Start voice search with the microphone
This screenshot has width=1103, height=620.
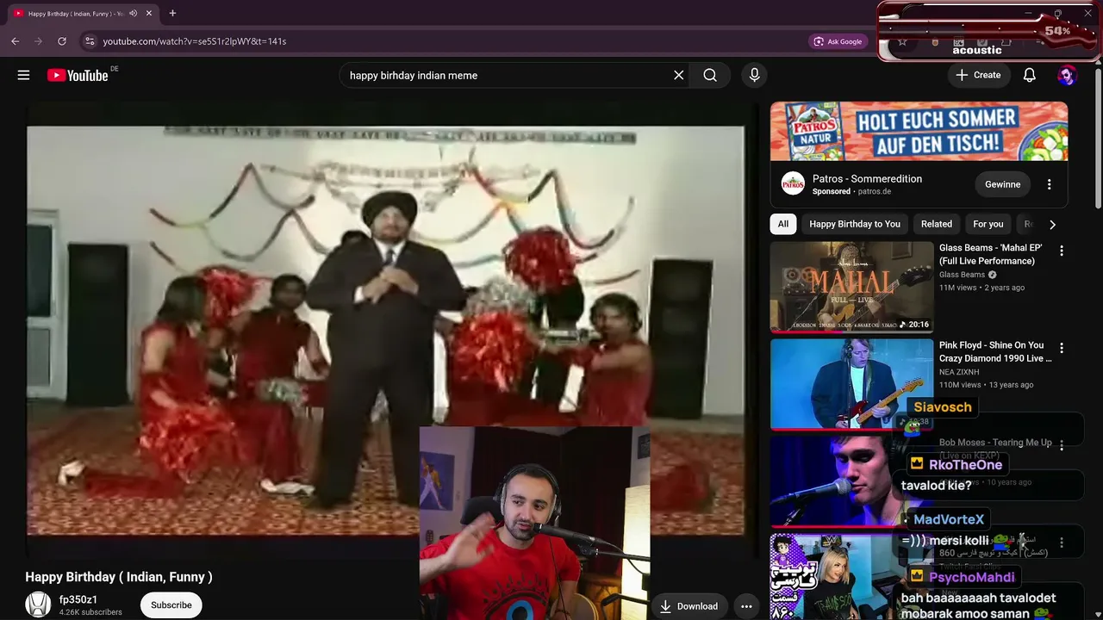point(755,75)
